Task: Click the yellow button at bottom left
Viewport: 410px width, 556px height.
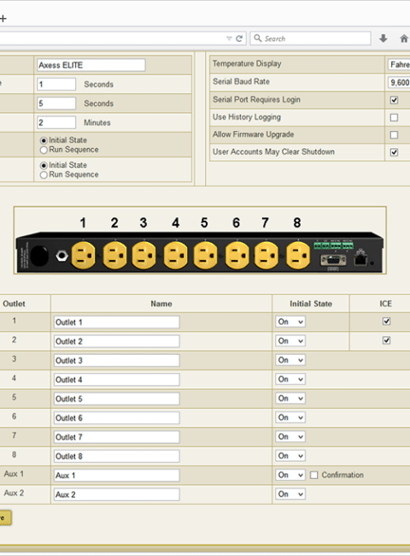Action: 5,518
